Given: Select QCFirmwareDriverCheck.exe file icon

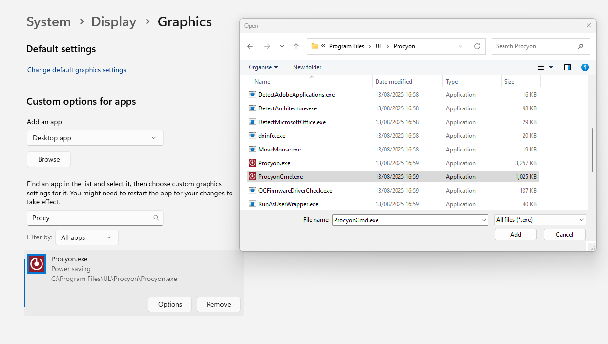Looking at the screenshot, I should point(252,190).
